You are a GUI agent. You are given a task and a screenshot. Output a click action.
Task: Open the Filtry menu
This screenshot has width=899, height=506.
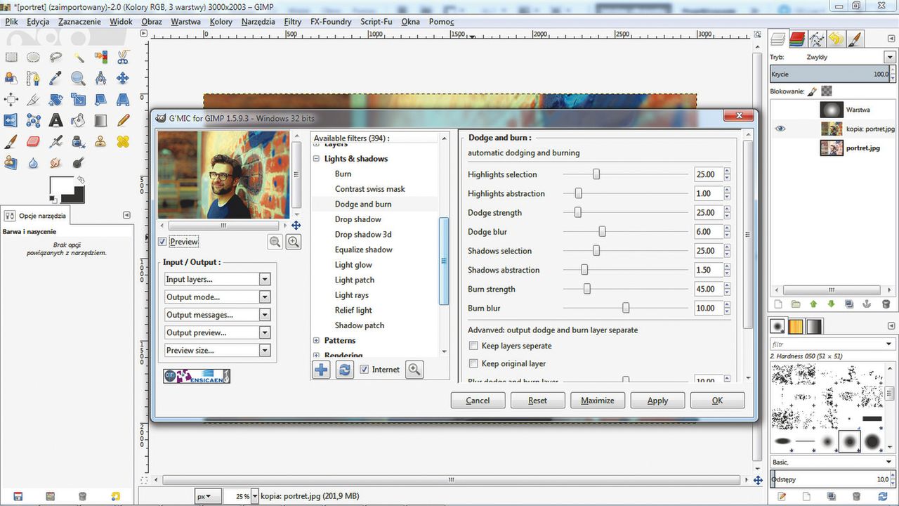point(293,22)
